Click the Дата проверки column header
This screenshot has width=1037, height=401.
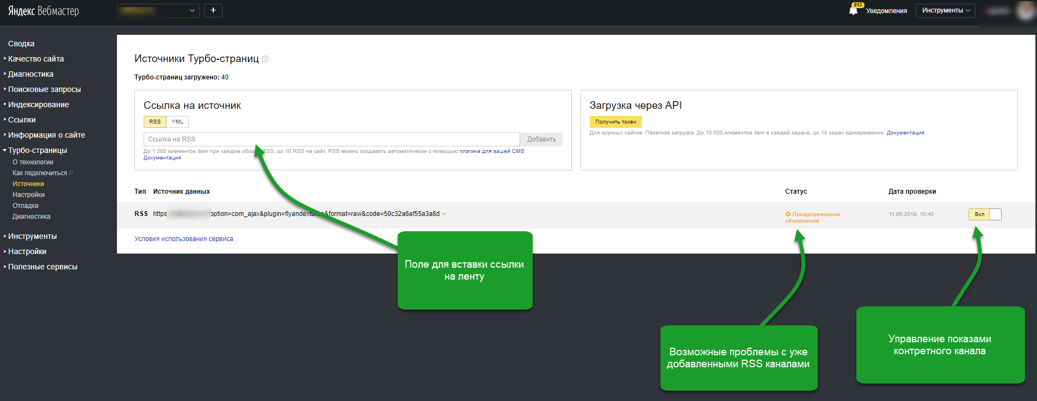coord(912,192)
